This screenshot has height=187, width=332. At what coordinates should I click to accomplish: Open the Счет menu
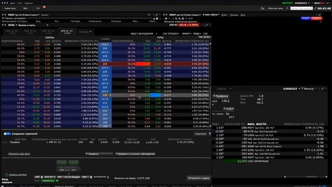(x=20, y=3)
